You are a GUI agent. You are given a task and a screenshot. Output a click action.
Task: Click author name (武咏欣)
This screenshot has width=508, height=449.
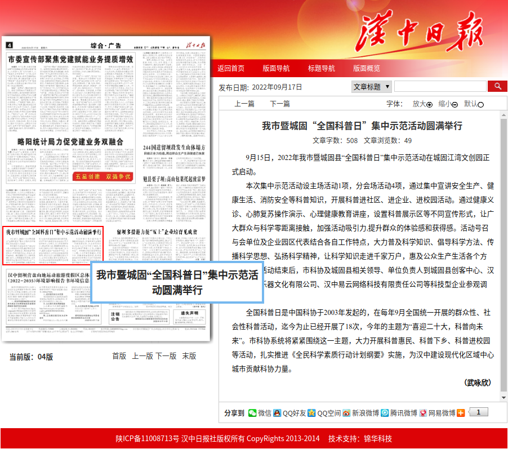click(x=477, y=383)
